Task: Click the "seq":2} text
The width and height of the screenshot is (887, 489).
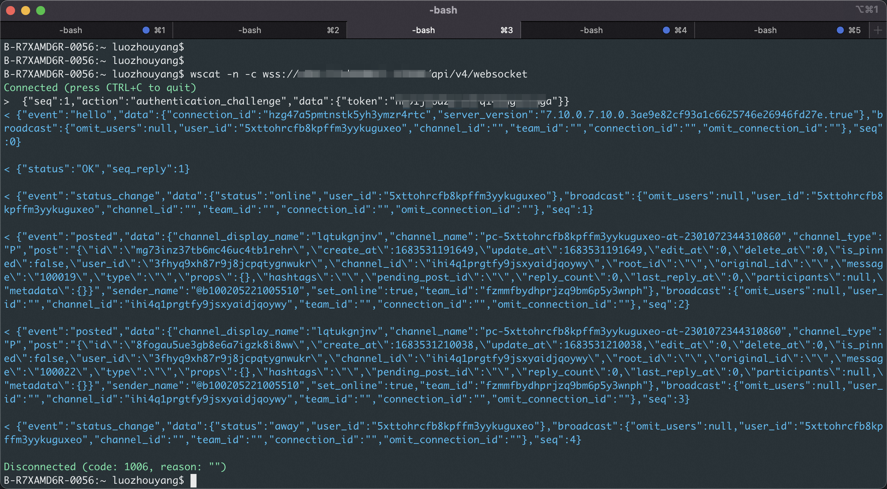Action: point(666,304)
